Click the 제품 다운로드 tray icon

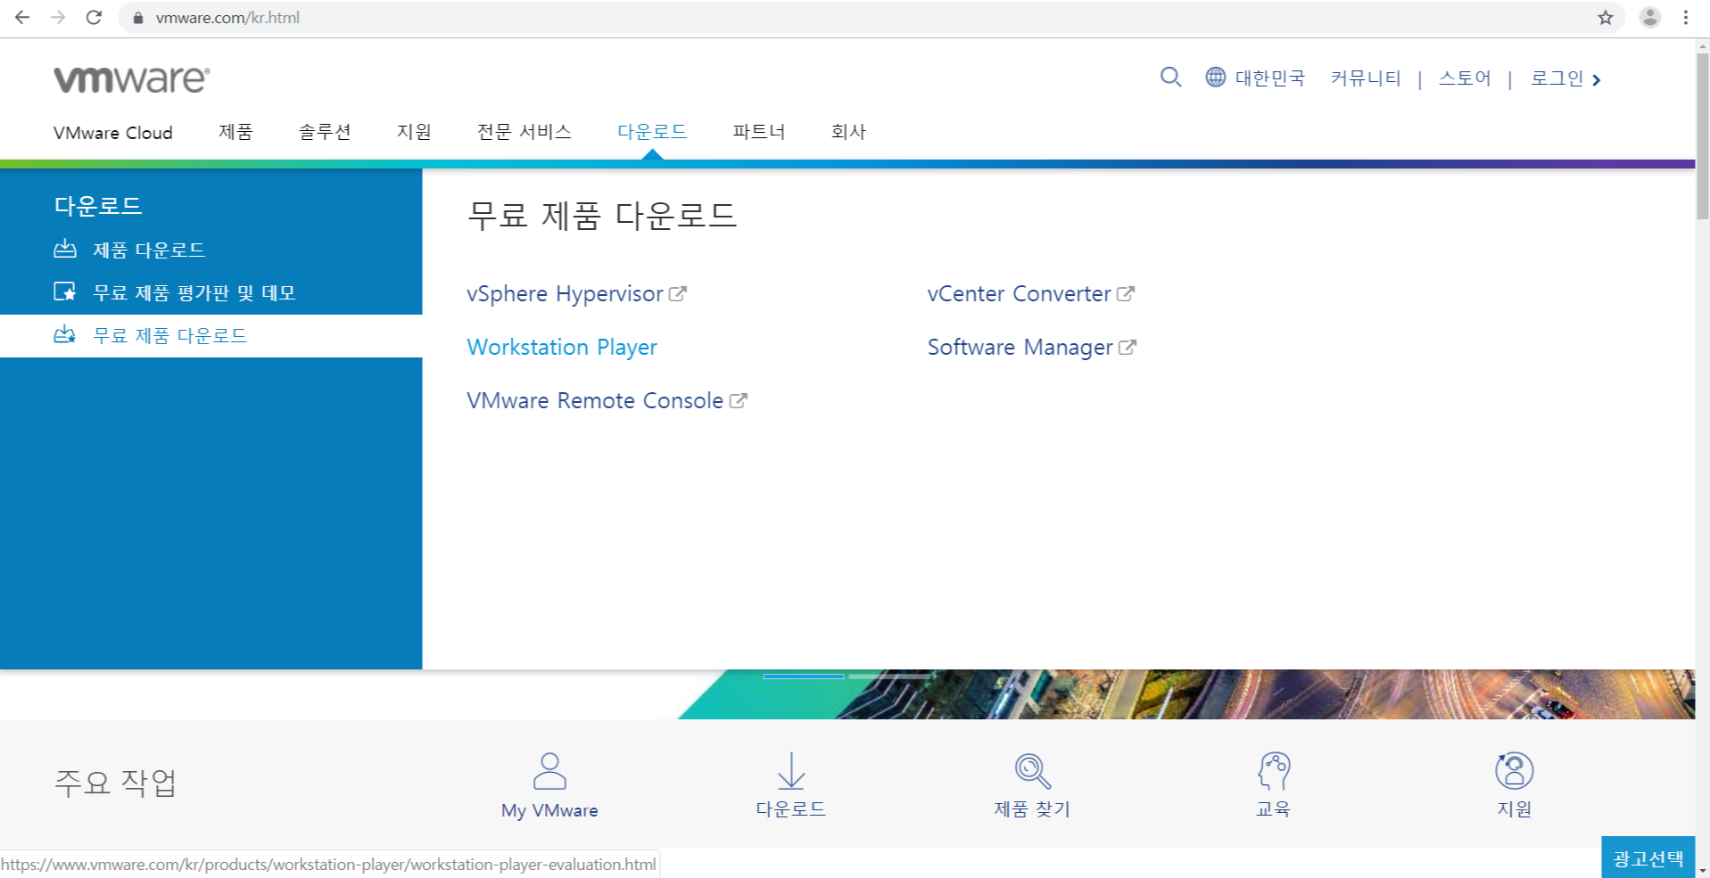click(x=65, y=249)
